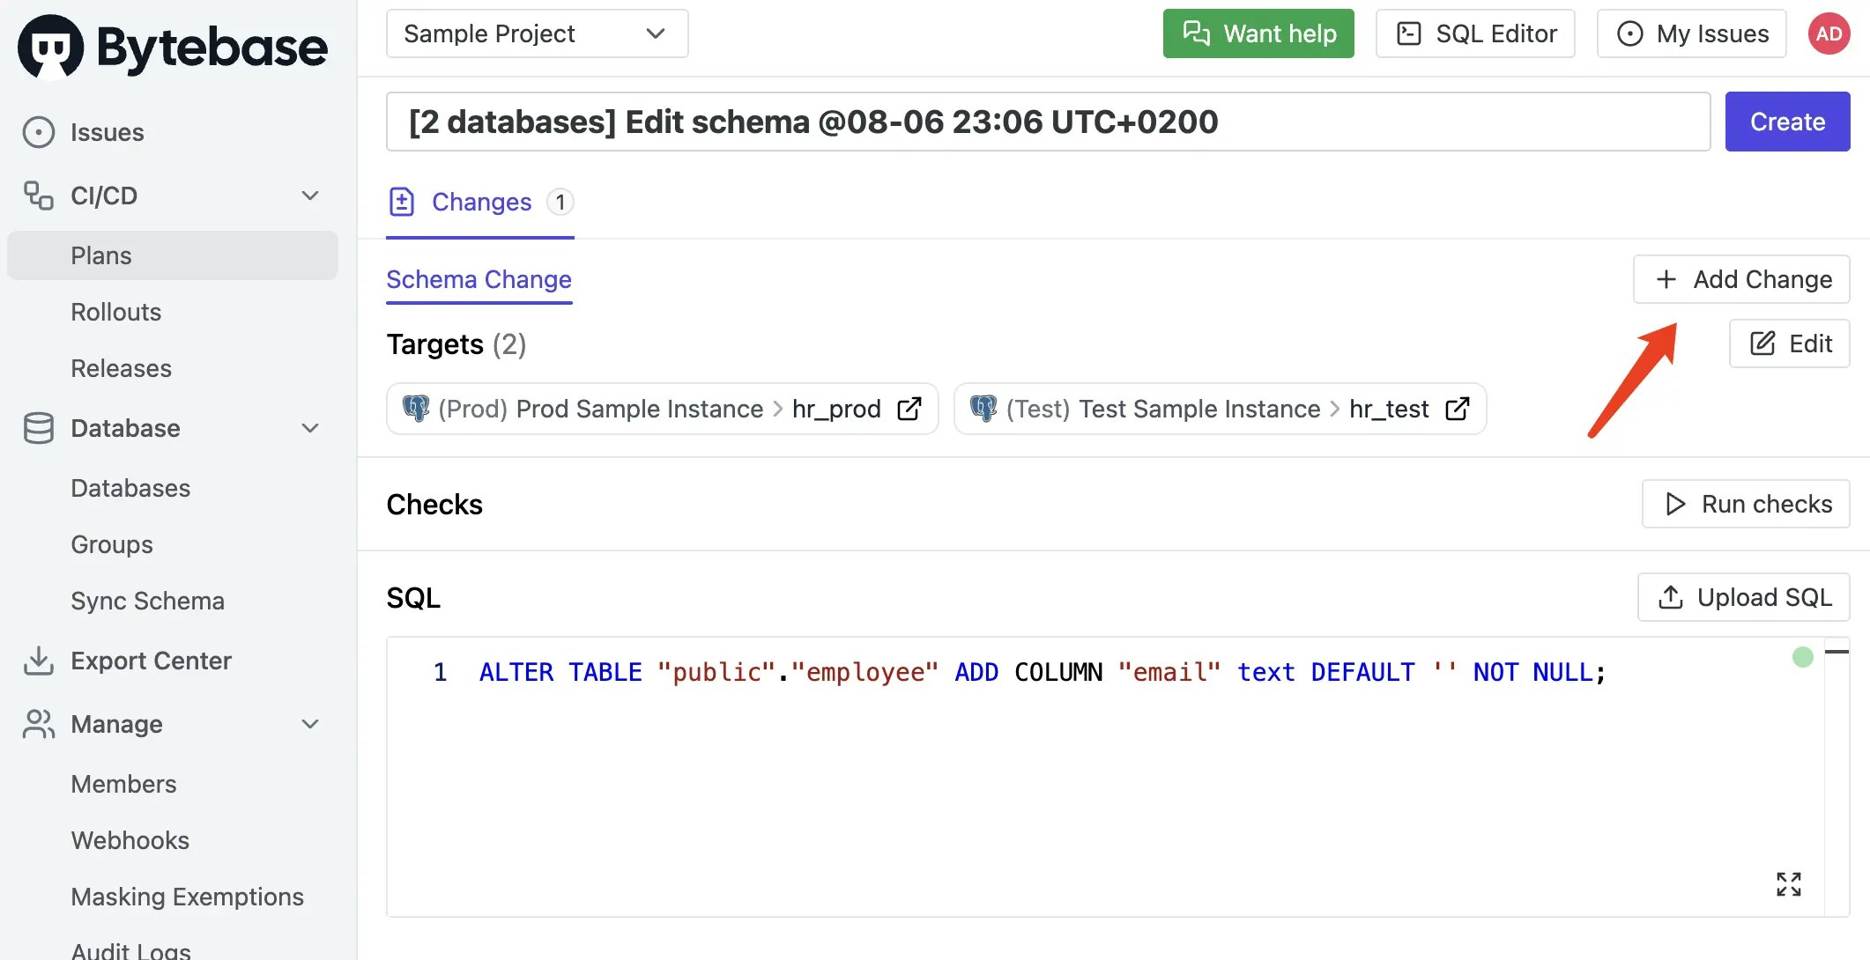Click the Upload SQL upload icon
Screen dimensions: 1870x960
1671,597
